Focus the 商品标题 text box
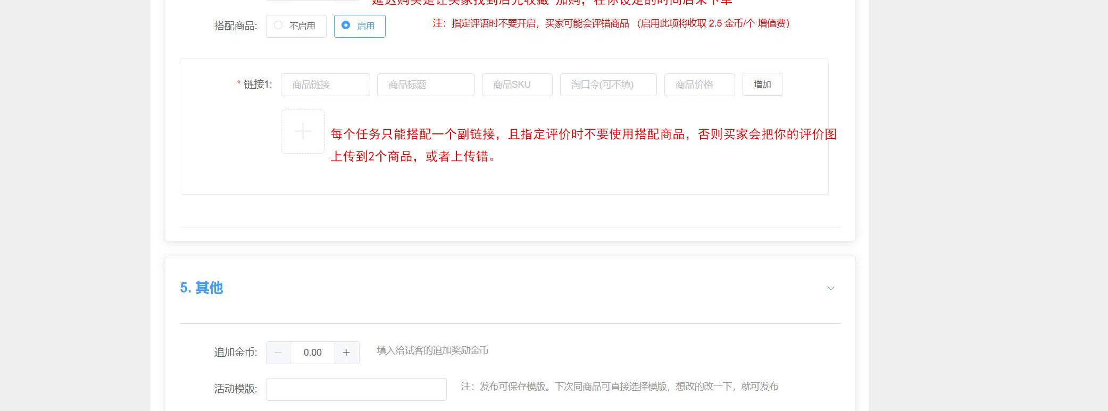1108x411 pixels. (x=425, y=85)
